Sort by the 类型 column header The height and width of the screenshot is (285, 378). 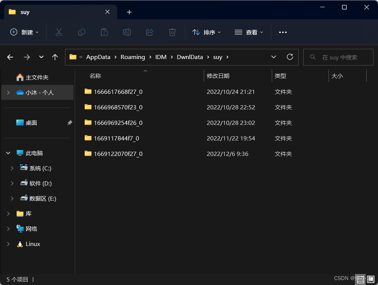pyautogui.click(x=280, y=76)
